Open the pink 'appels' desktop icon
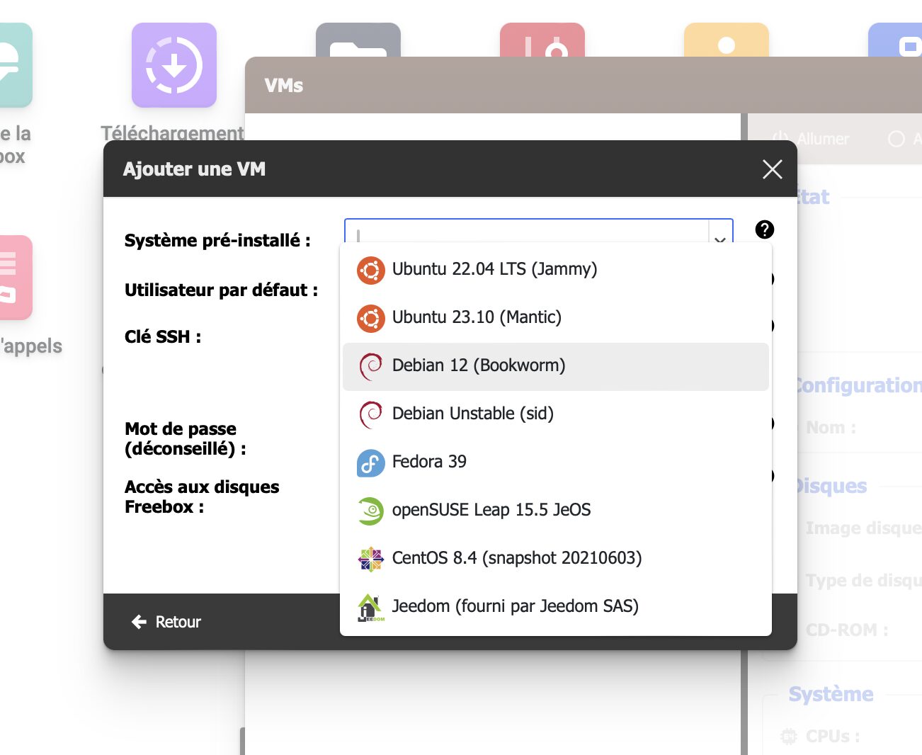 click(x=16, y=278)
